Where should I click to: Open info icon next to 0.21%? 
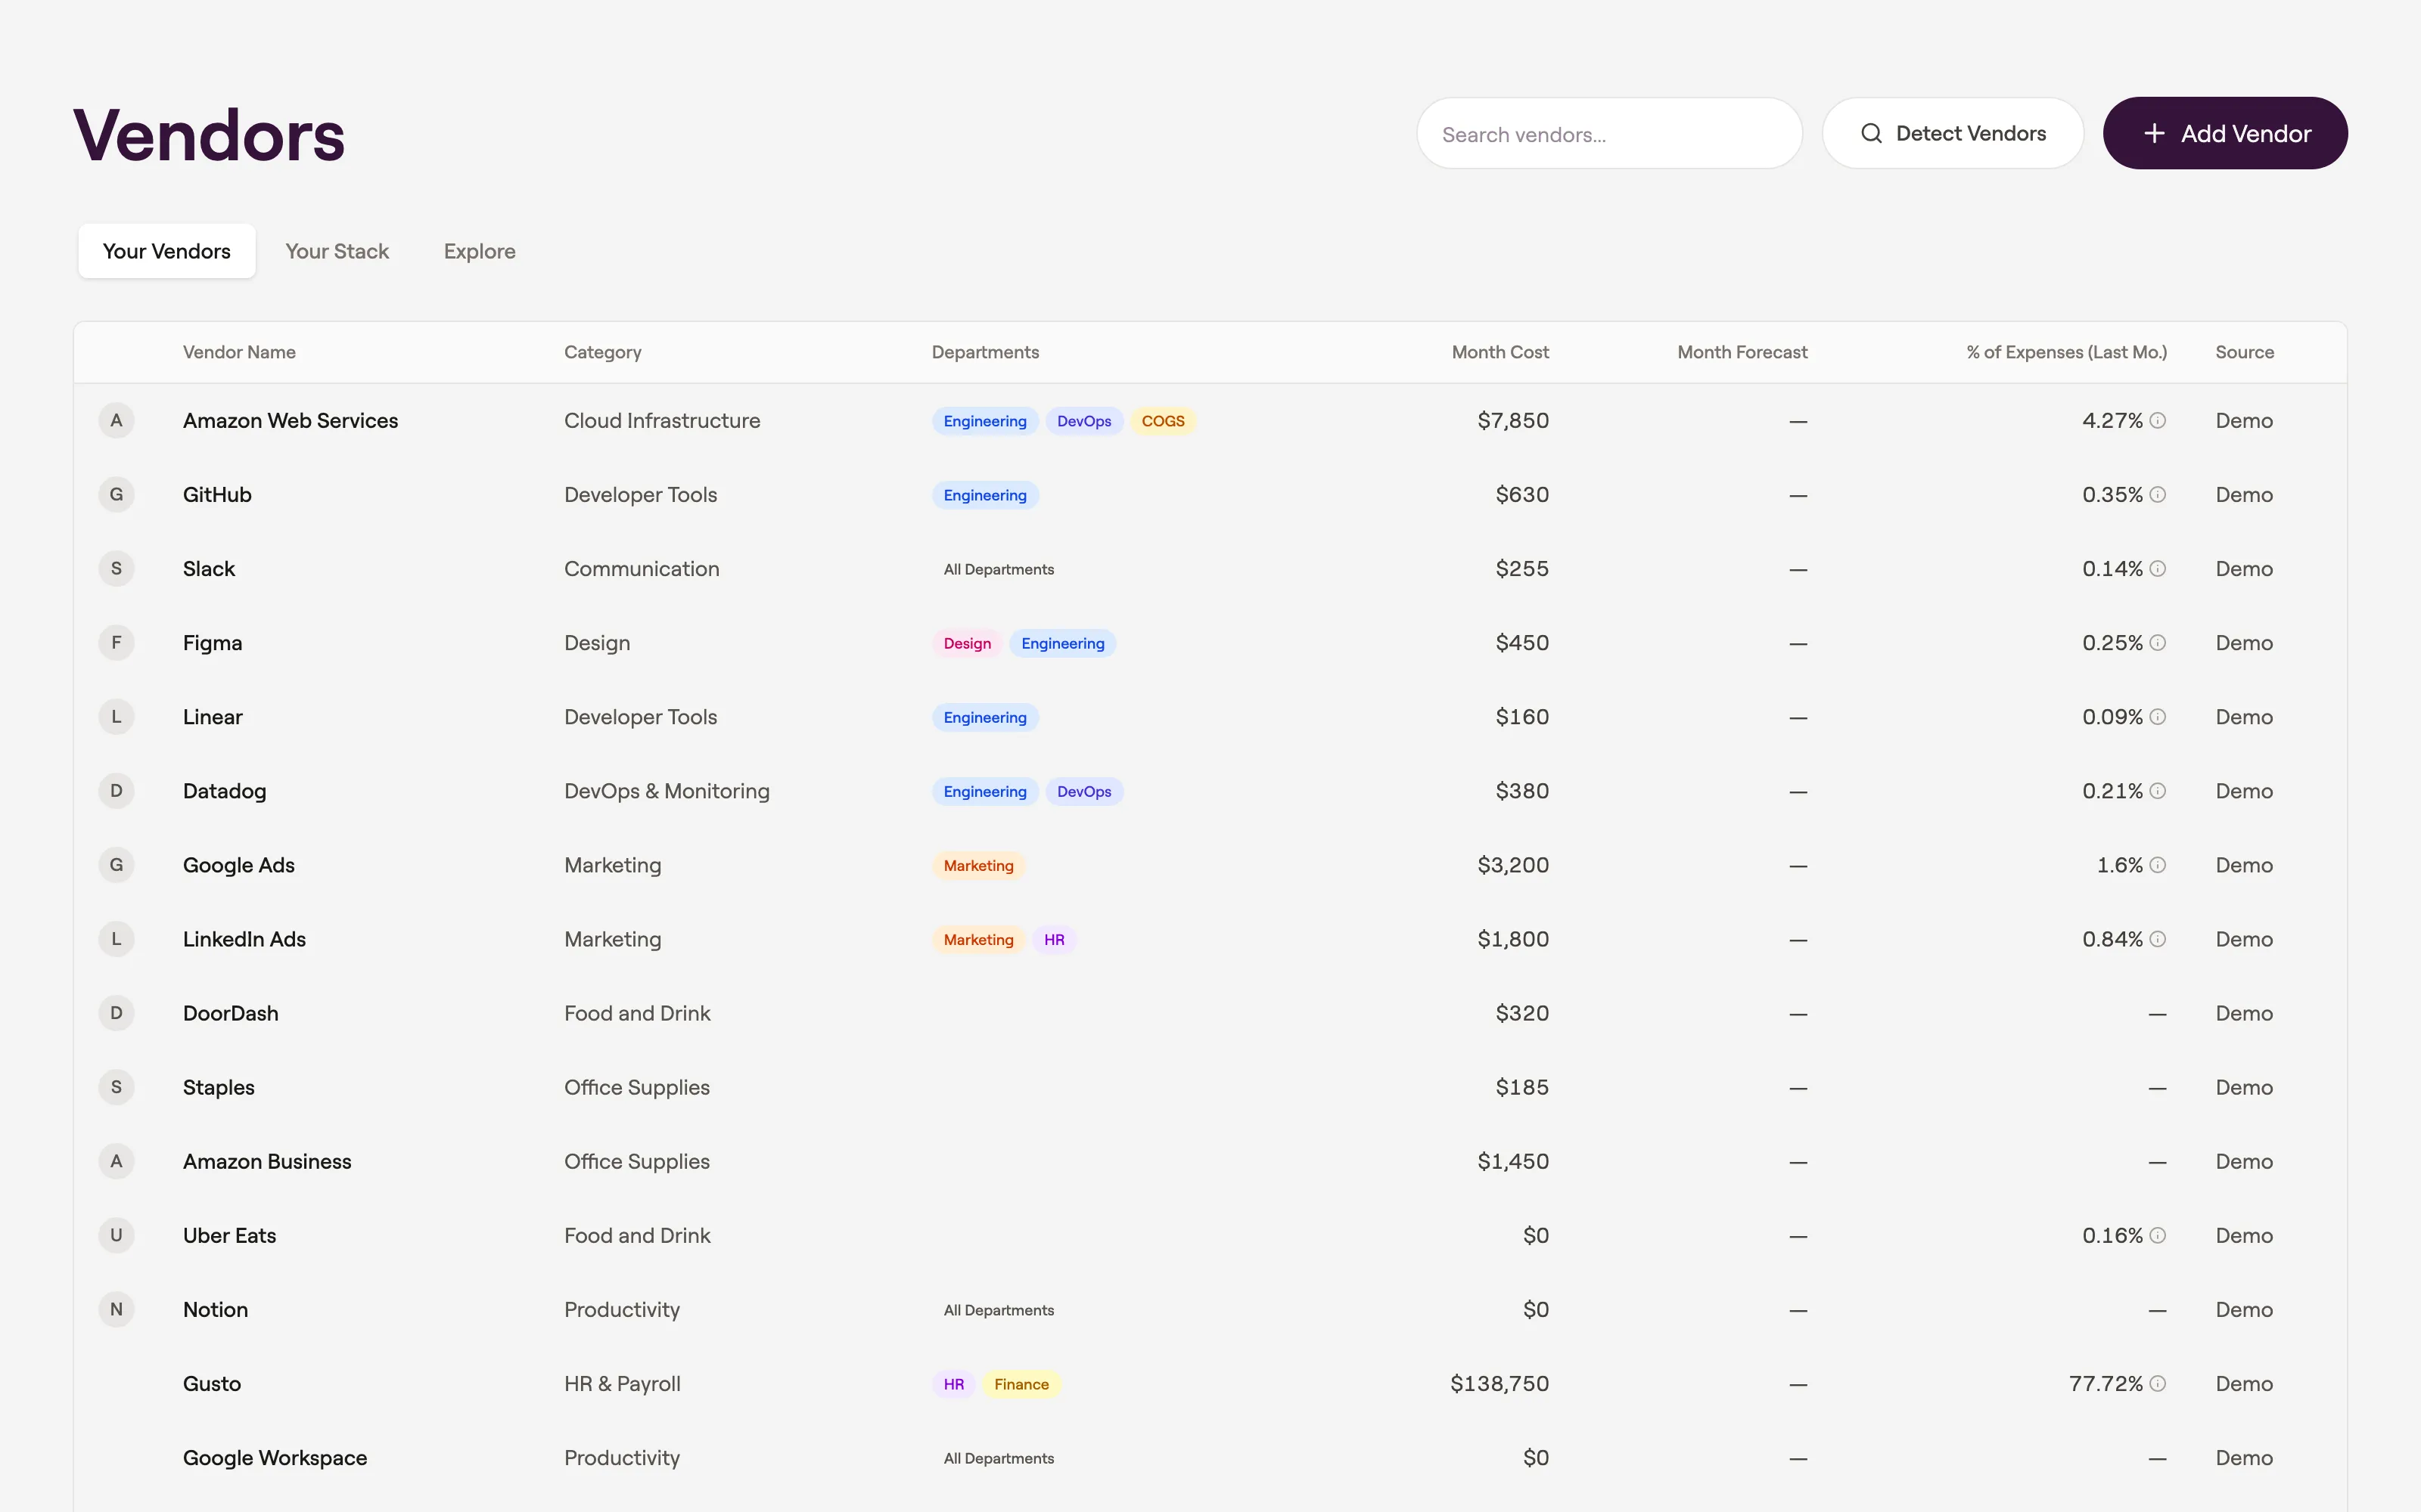pyautogui.click(x=2158, y=791)
